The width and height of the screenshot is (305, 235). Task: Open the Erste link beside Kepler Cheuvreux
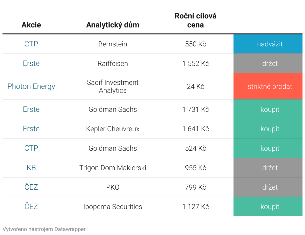31,129
